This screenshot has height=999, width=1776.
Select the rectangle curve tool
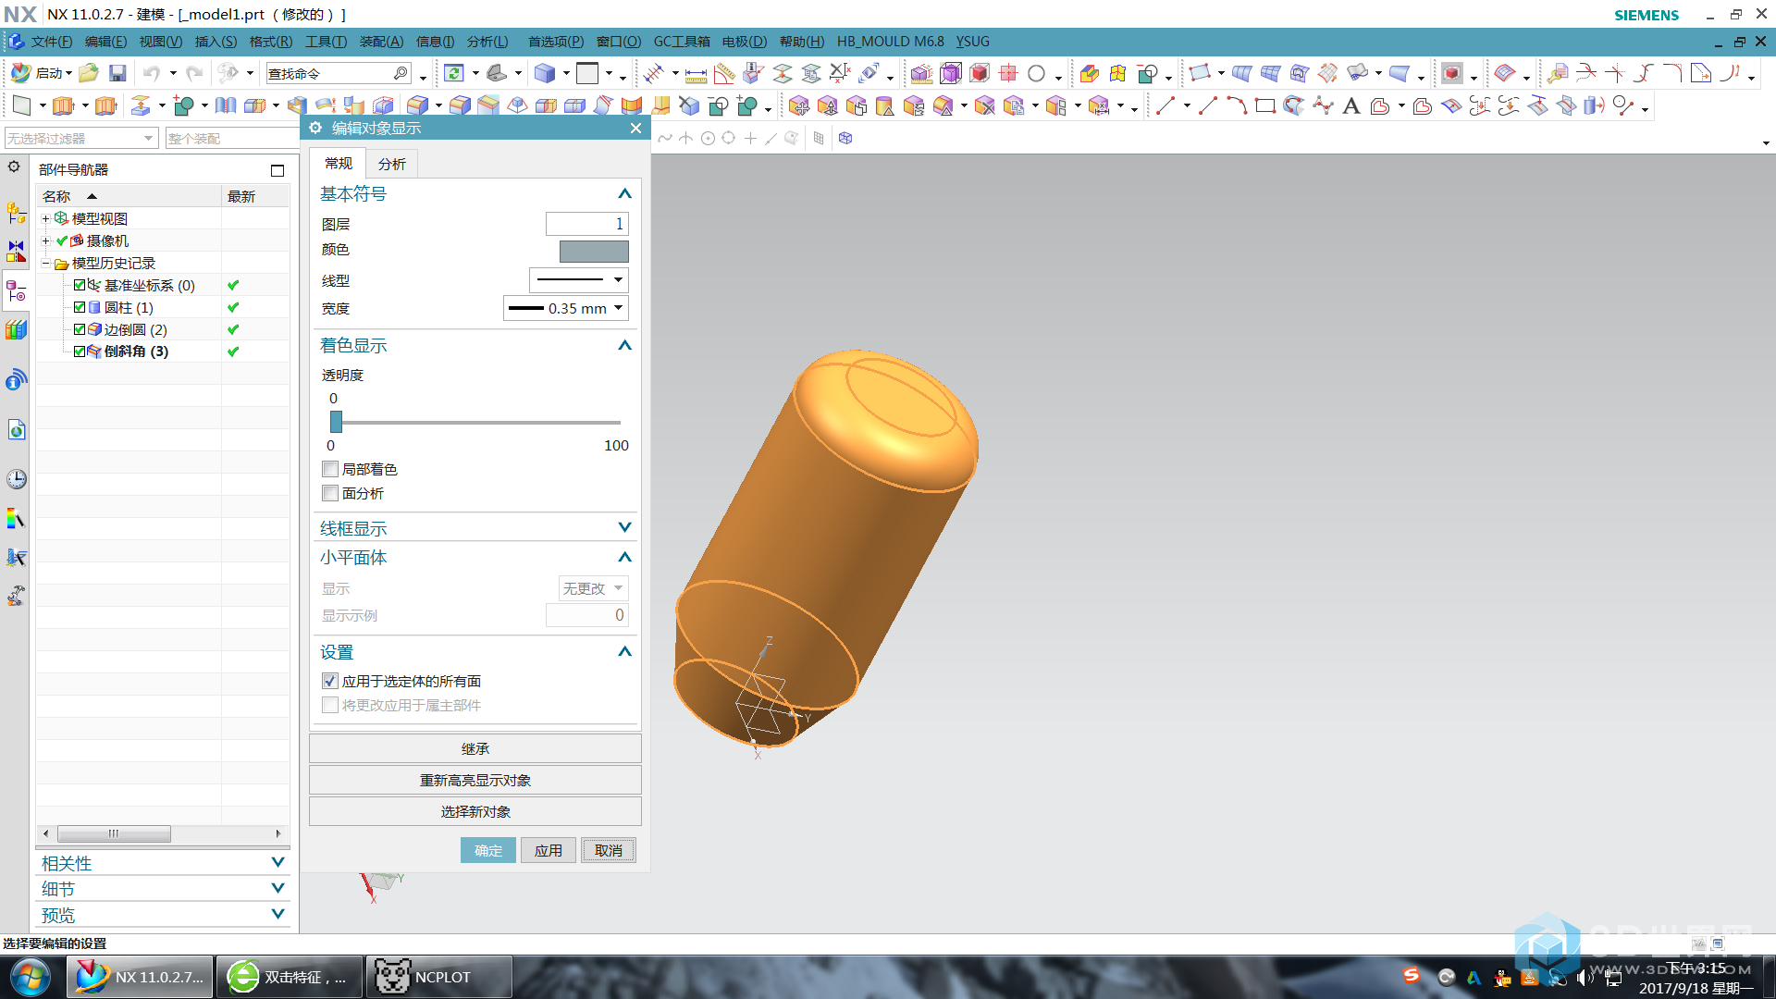tap(1264, 106)
